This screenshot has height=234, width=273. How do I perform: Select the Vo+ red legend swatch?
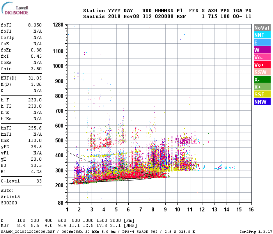pyautogui.click(x=262, y=65)
